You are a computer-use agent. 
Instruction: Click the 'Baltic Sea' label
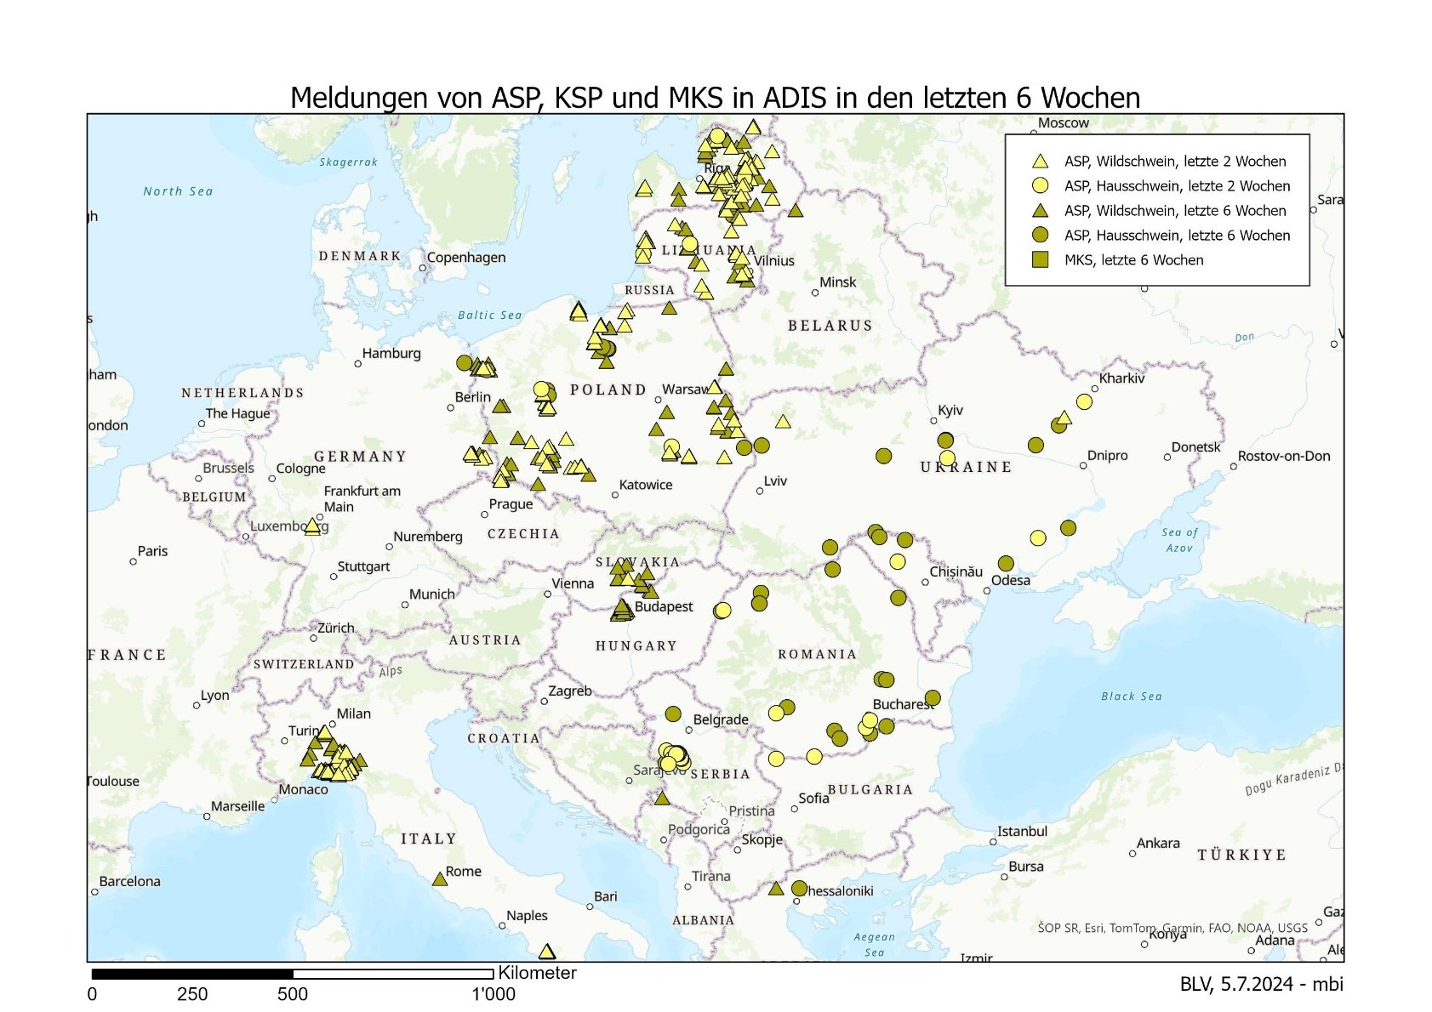point(490,315)
